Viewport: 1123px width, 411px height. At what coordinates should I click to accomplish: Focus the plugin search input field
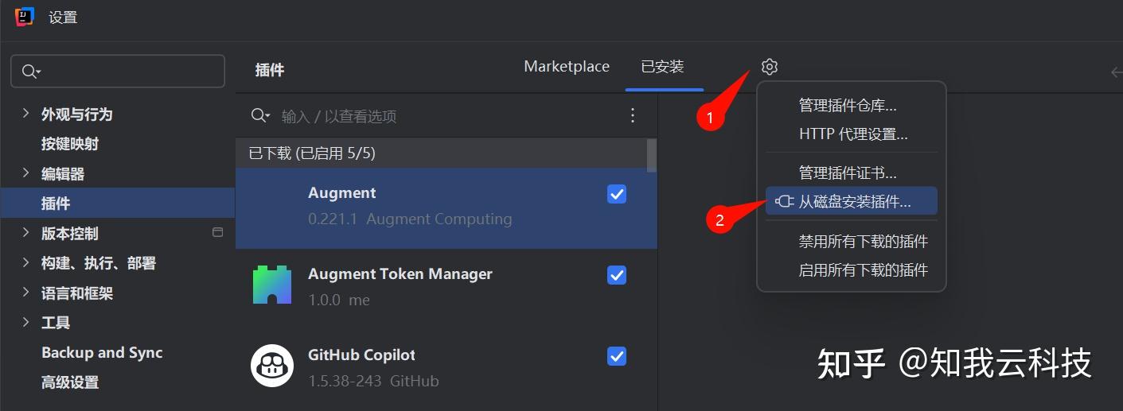446,117
